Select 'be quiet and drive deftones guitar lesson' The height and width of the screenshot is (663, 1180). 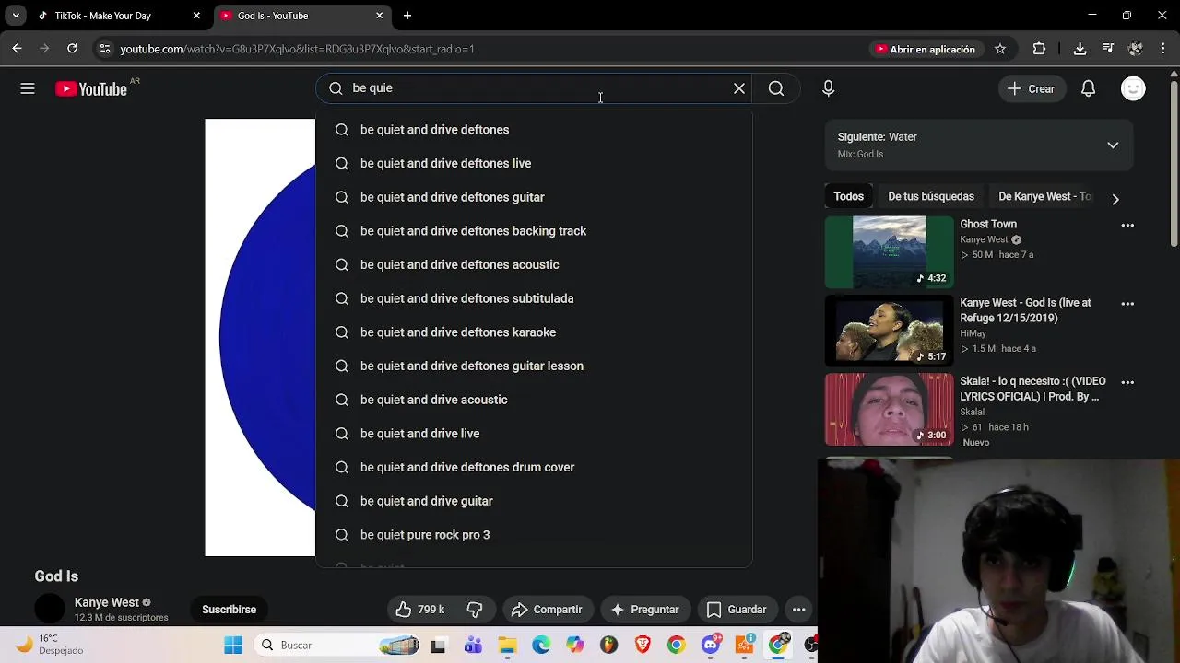pyautogui.click(x=534, y=366)
